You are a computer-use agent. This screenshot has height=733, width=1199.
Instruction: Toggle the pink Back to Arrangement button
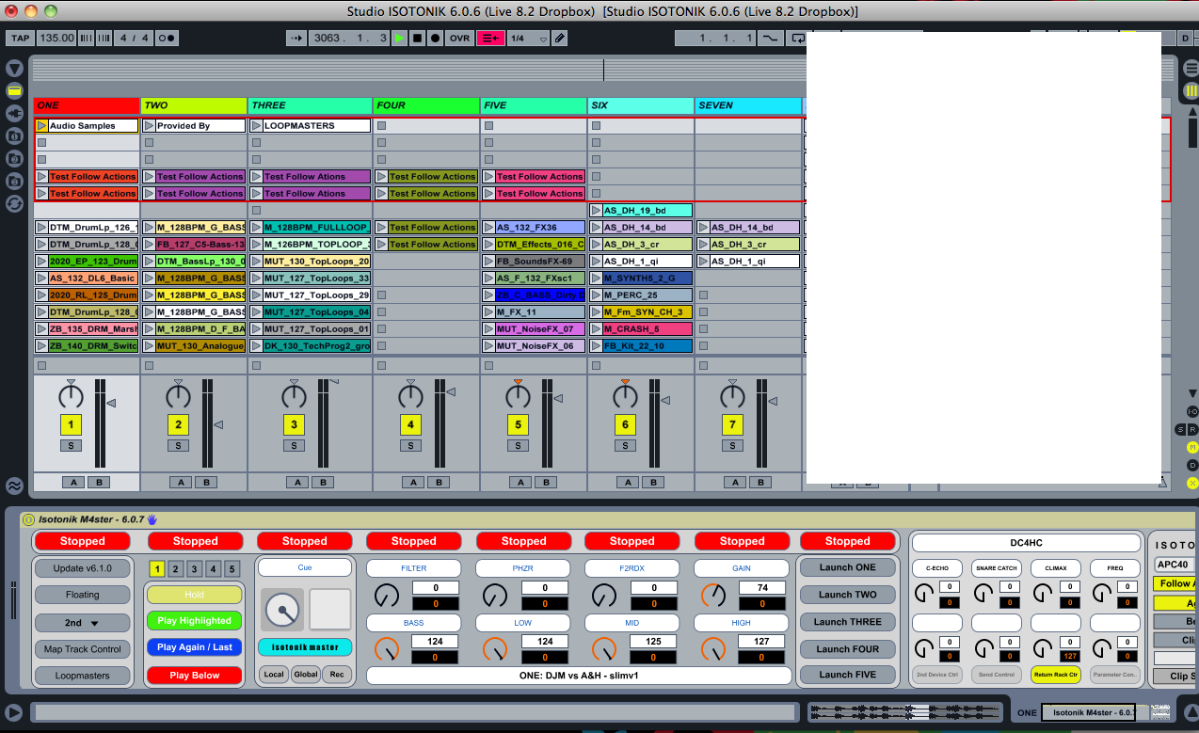(x=490, y=38)
